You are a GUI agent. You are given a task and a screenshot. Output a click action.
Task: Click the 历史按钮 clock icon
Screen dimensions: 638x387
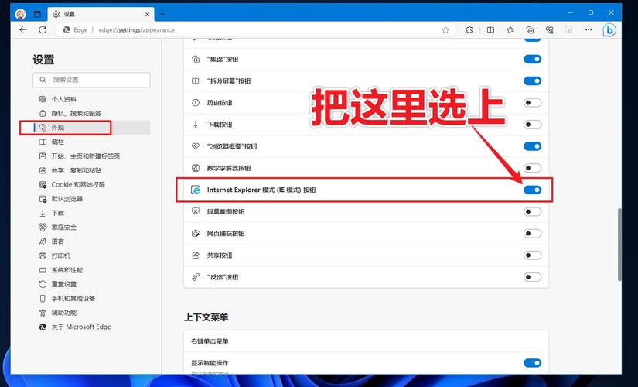click(x=196, y=103)
